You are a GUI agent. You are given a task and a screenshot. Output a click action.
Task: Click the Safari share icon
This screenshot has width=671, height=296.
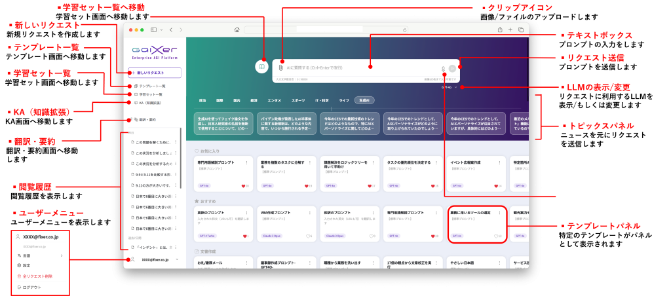point(500,29)
